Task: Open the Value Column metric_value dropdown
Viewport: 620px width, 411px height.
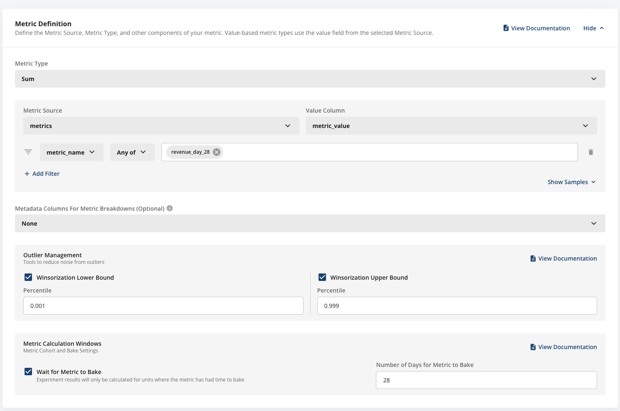Action: pos(452,126)
